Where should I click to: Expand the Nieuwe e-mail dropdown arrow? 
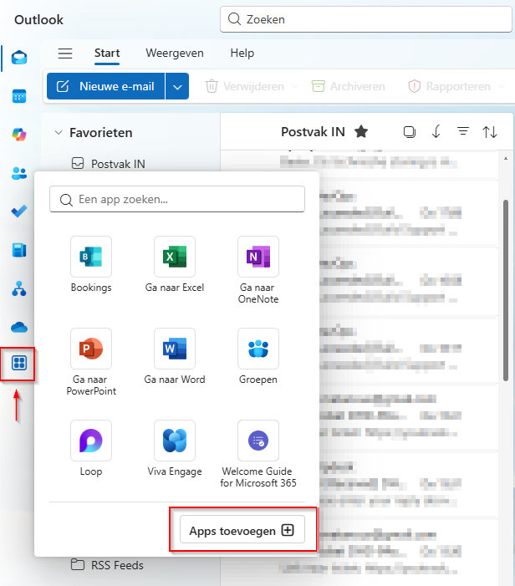177,86
